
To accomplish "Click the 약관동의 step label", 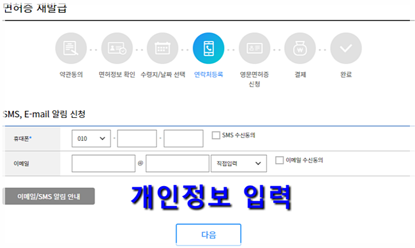I will tap(71, 75).
